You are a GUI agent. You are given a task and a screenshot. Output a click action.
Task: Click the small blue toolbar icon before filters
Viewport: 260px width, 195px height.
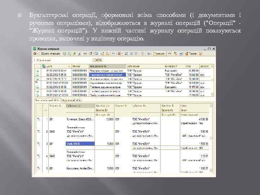(114, 53)
